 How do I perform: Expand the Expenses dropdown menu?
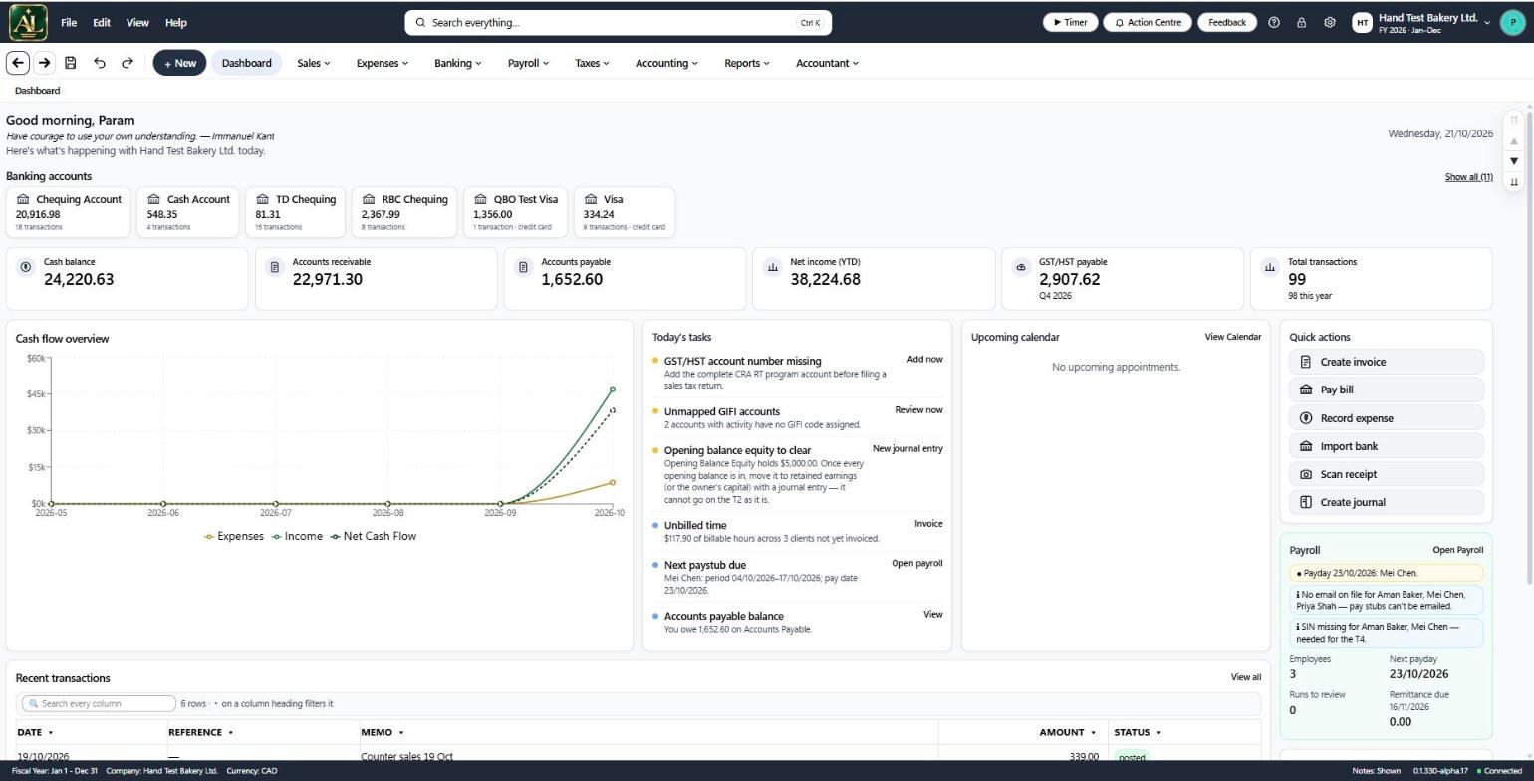[383, 63]
